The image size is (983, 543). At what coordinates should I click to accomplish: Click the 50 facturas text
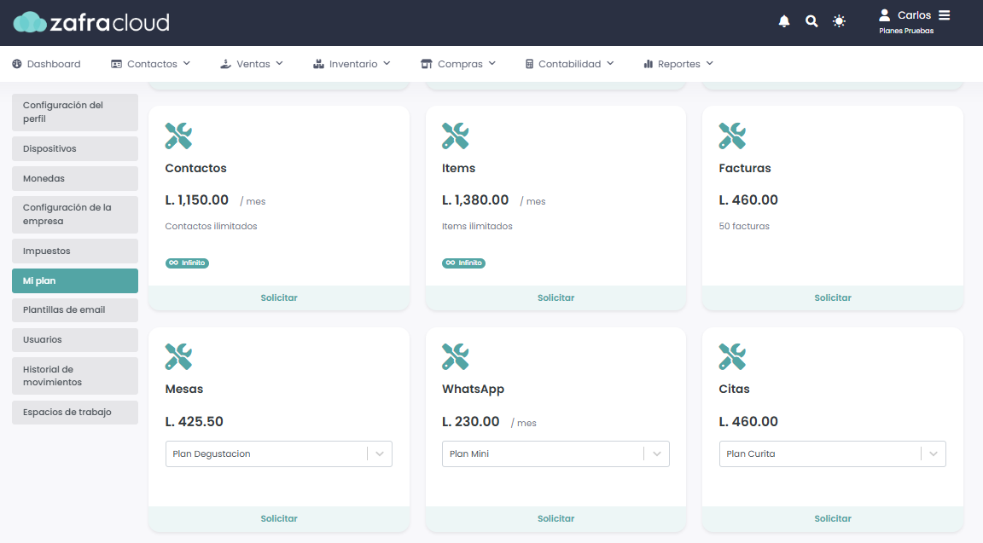click(x=744, y=226)
